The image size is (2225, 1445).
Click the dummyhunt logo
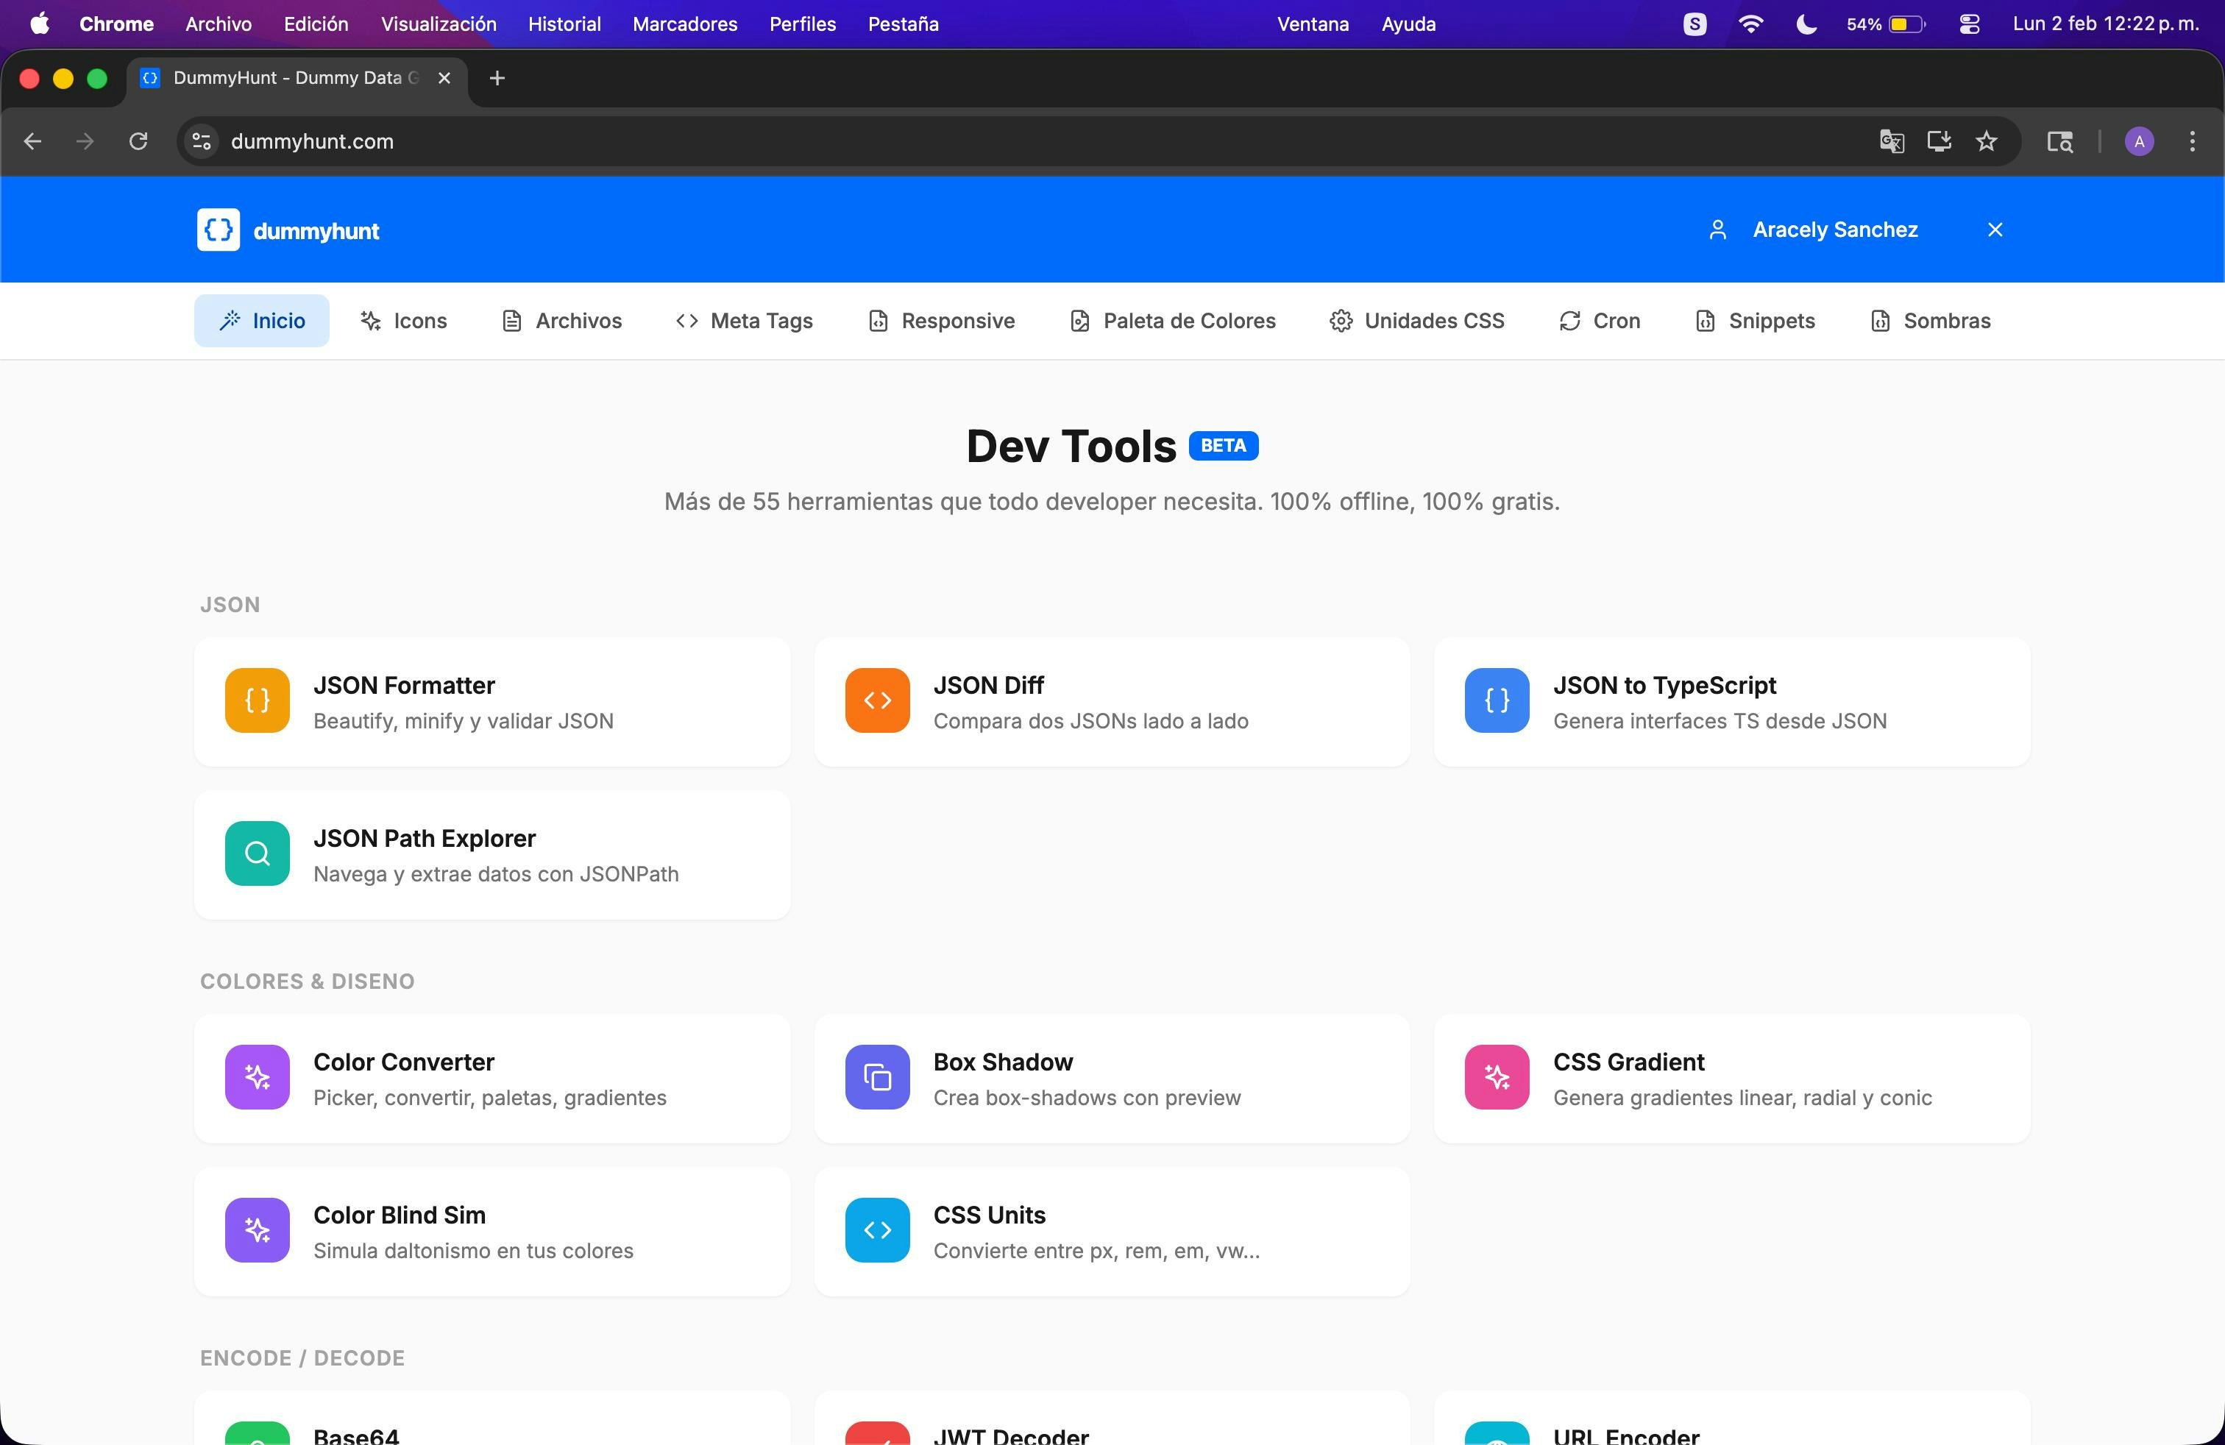click(x=288, y=230)
